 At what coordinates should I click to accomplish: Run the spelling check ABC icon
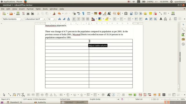coord(79,14)
